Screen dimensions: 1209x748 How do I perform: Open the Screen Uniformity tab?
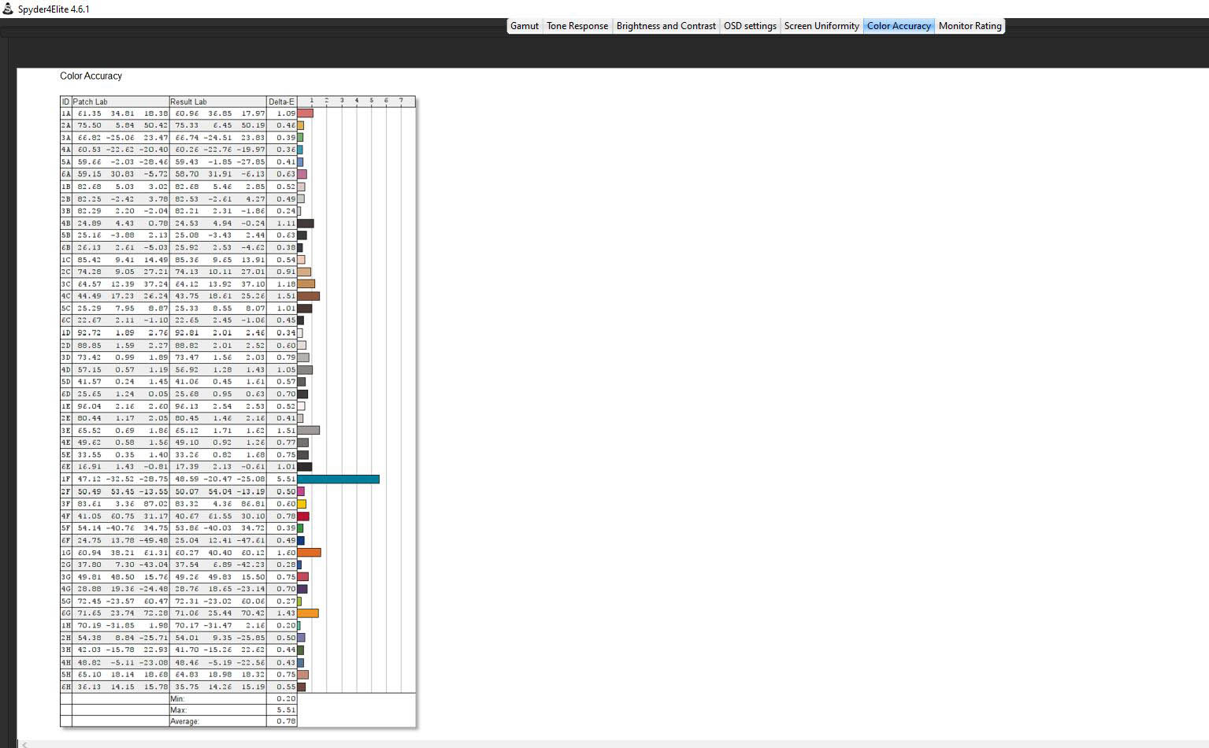821,26
